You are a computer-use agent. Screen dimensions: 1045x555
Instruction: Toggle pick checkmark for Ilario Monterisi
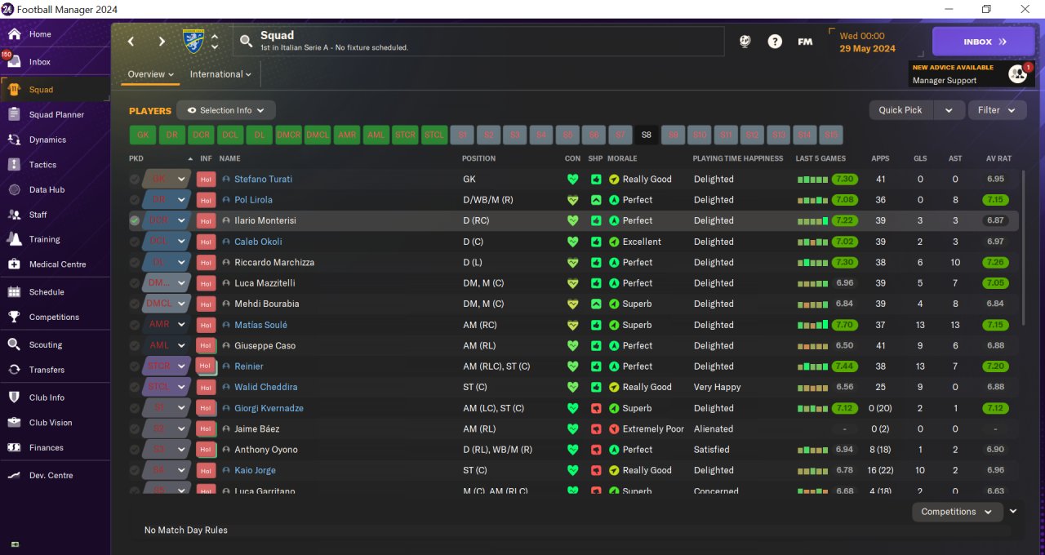[x=135, y=221]
